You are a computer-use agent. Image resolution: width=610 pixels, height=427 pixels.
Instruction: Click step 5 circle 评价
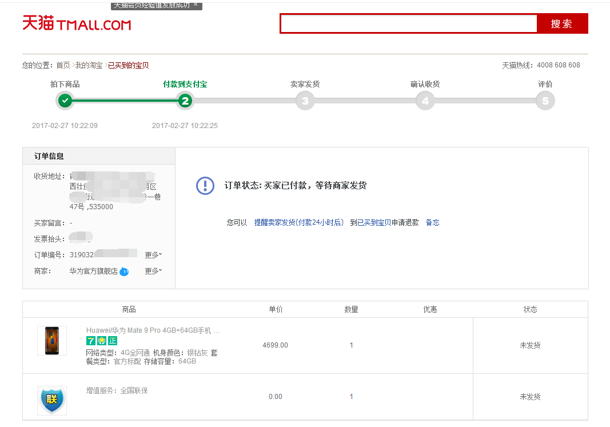coord(545,101)
